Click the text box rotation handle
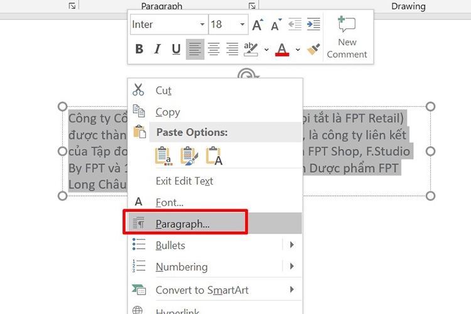This screenshot has height=314, width=471. click(x=247, y=74)
